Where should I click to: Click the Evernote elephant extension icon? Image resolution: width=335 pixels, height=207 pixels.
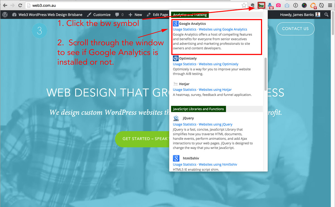(x=252, y=5)
